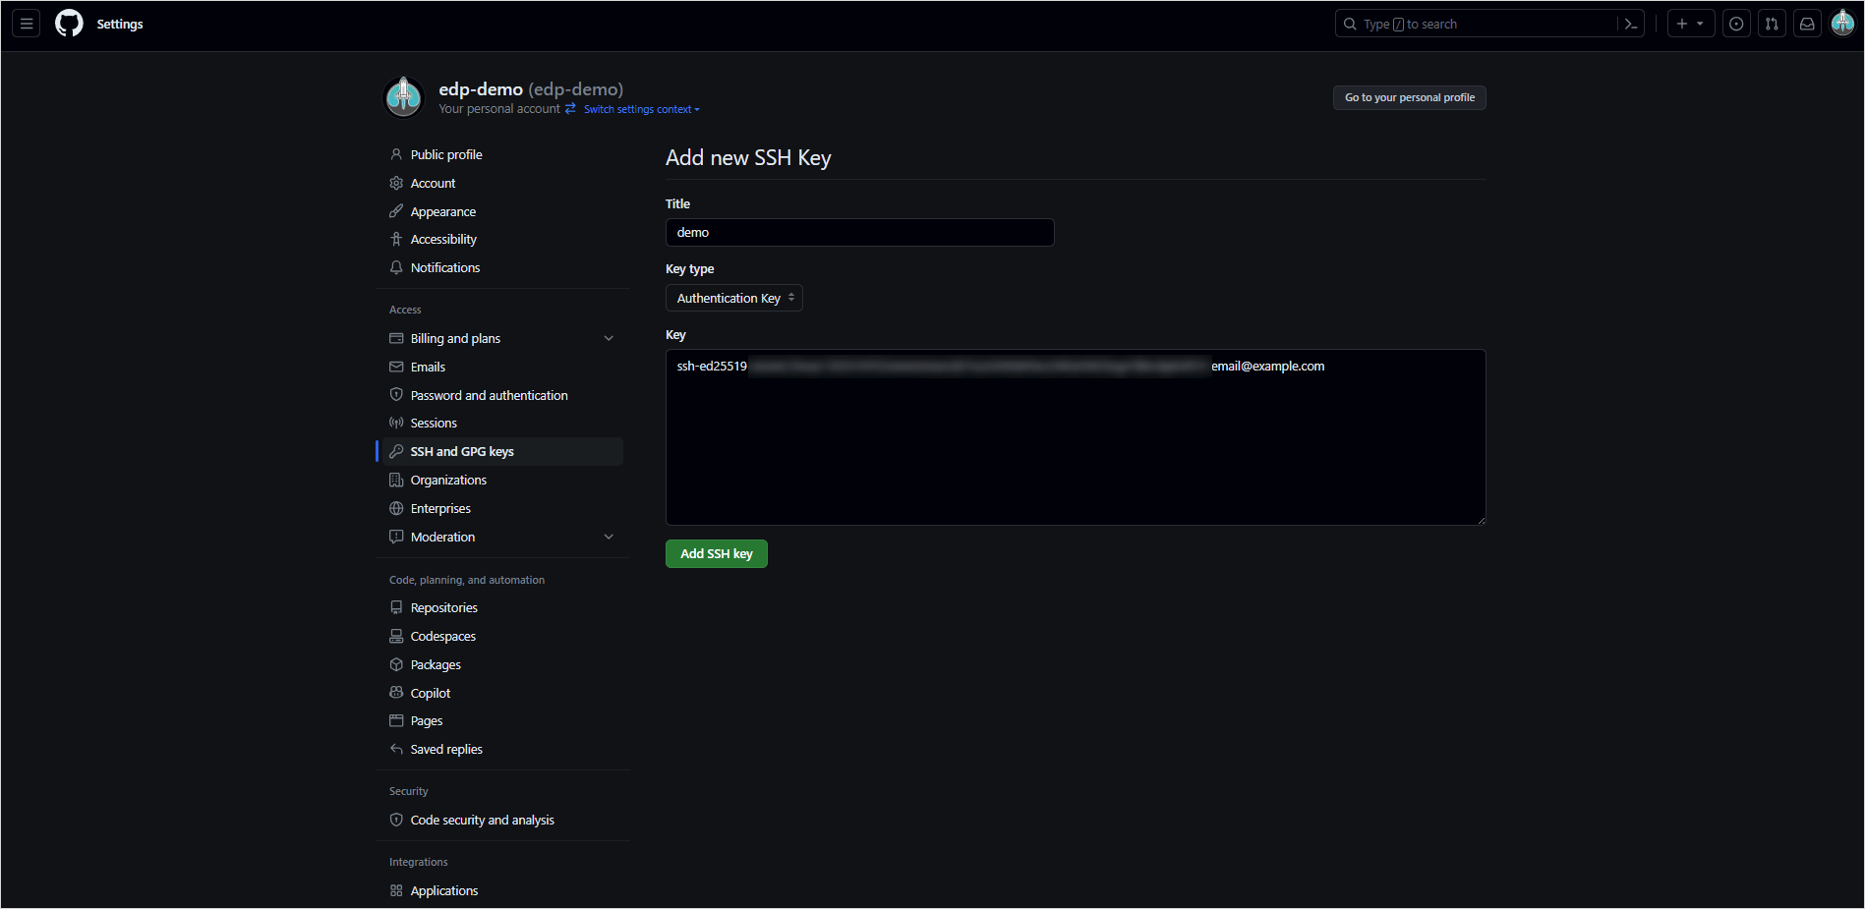This screenshot has width=1865, height=909.
Task: Open the Key type dropdown
Action: (733, 298)
